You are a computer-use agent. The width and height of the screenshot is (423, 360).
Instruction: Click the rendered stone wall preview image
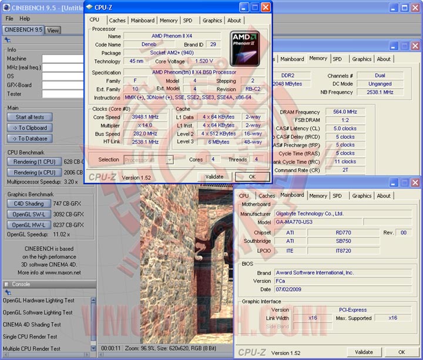click(x=186, y=264)
